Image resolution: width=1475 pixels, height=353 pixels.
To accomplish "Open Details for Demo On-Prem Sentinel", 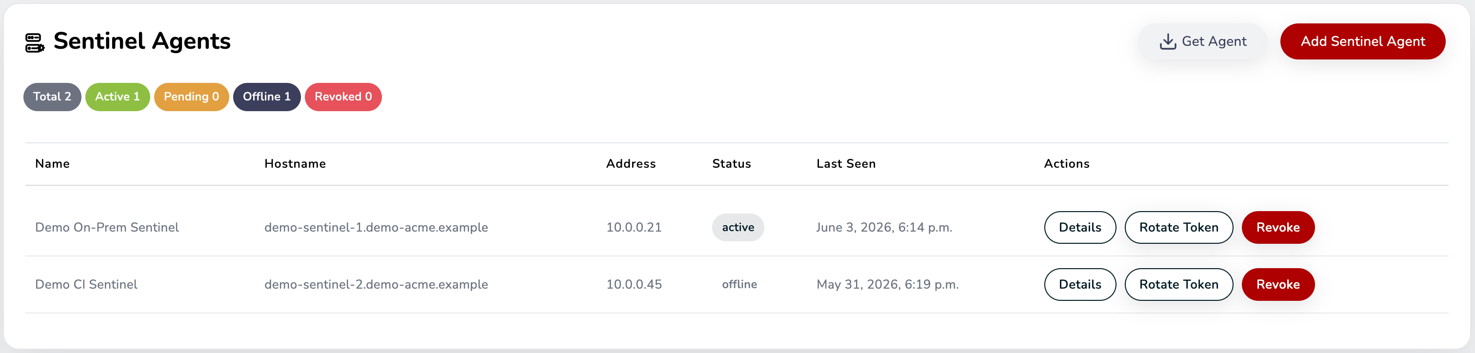I will (1080, 227).
